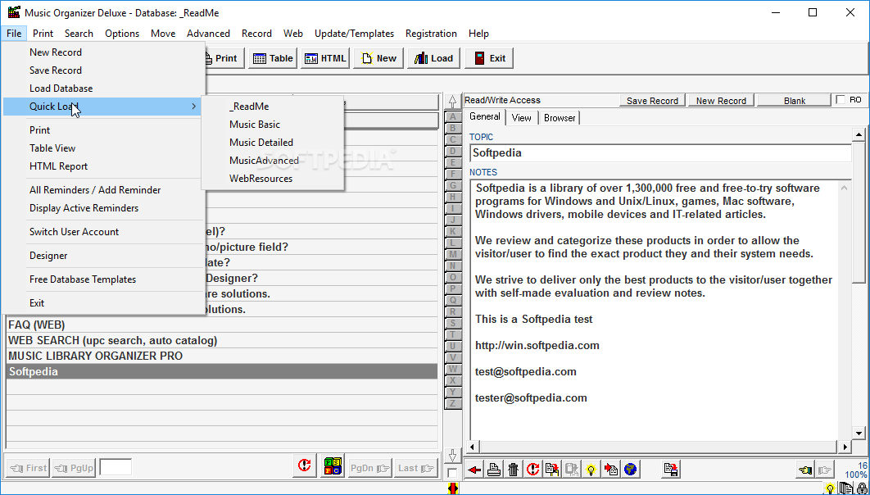Open Table view from the toolbar
Screen dimensions: 870x495
(273, 58)
